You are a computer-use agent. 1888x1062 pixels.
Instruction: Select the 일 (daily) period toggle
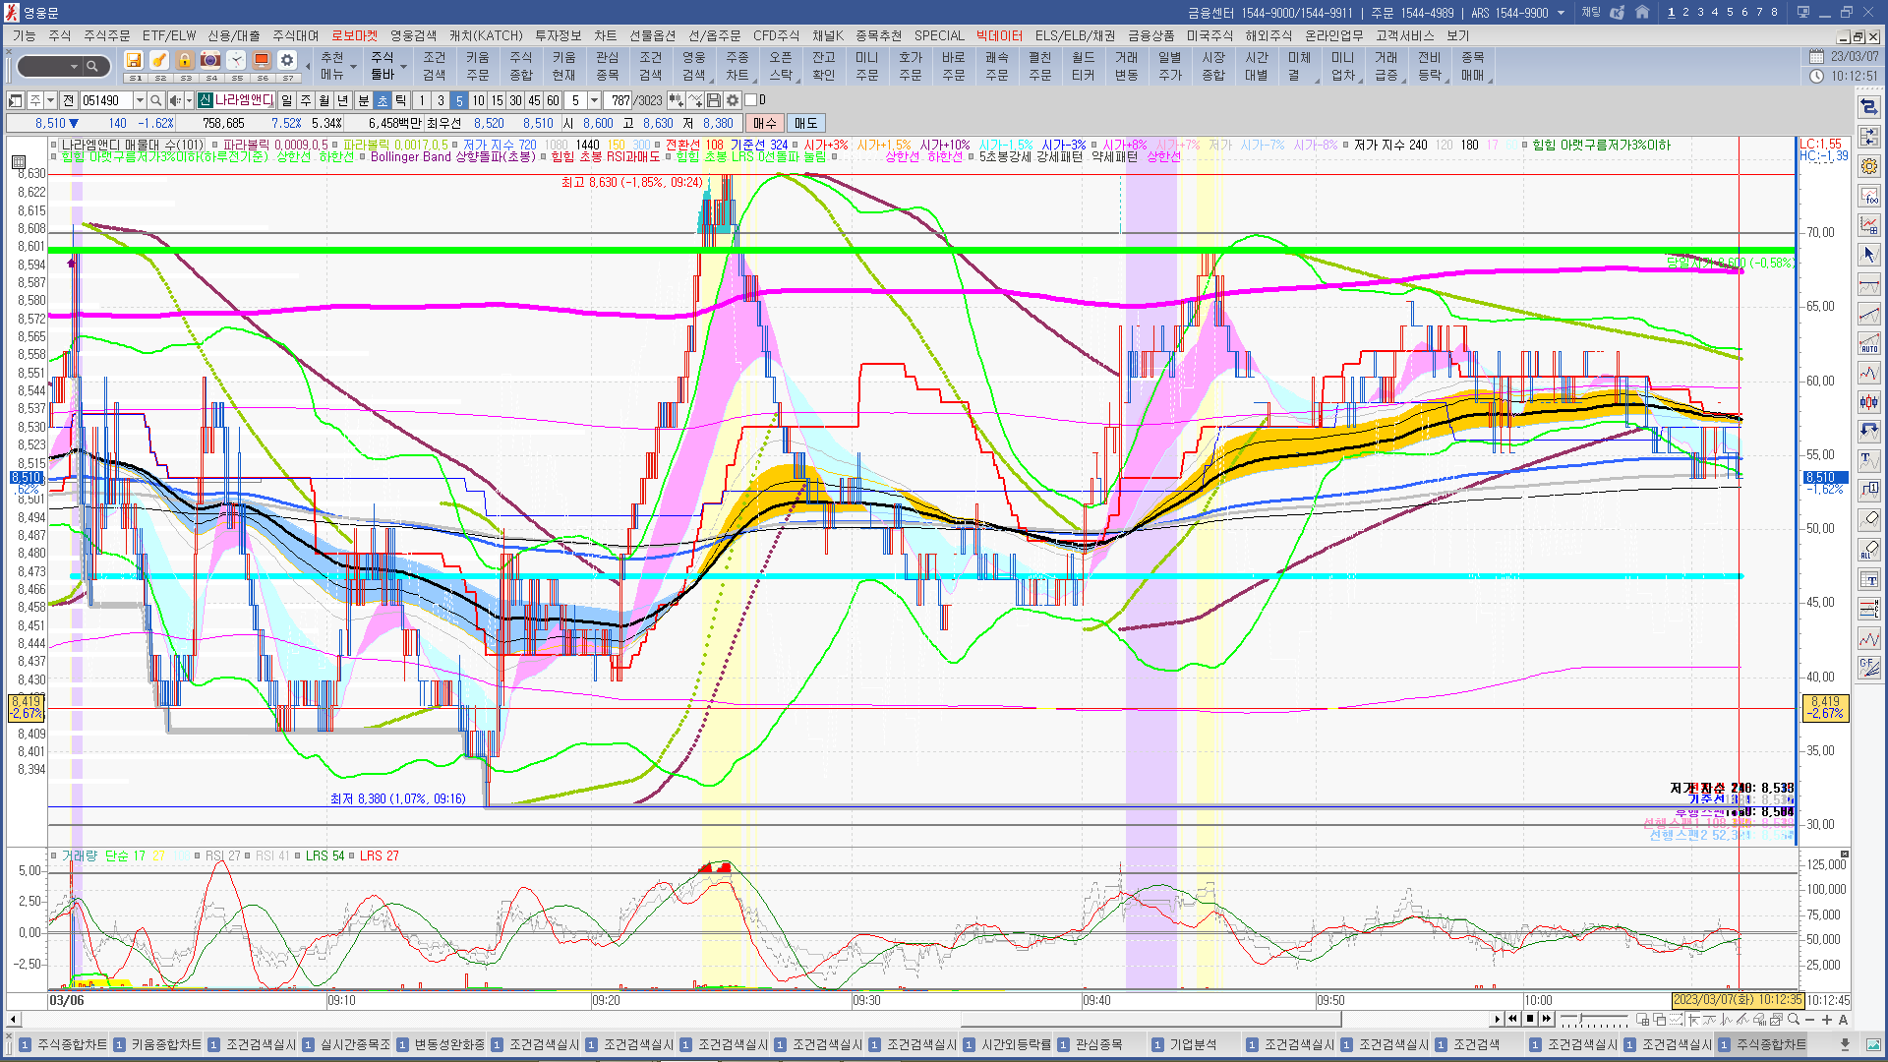tap(286, 100)
